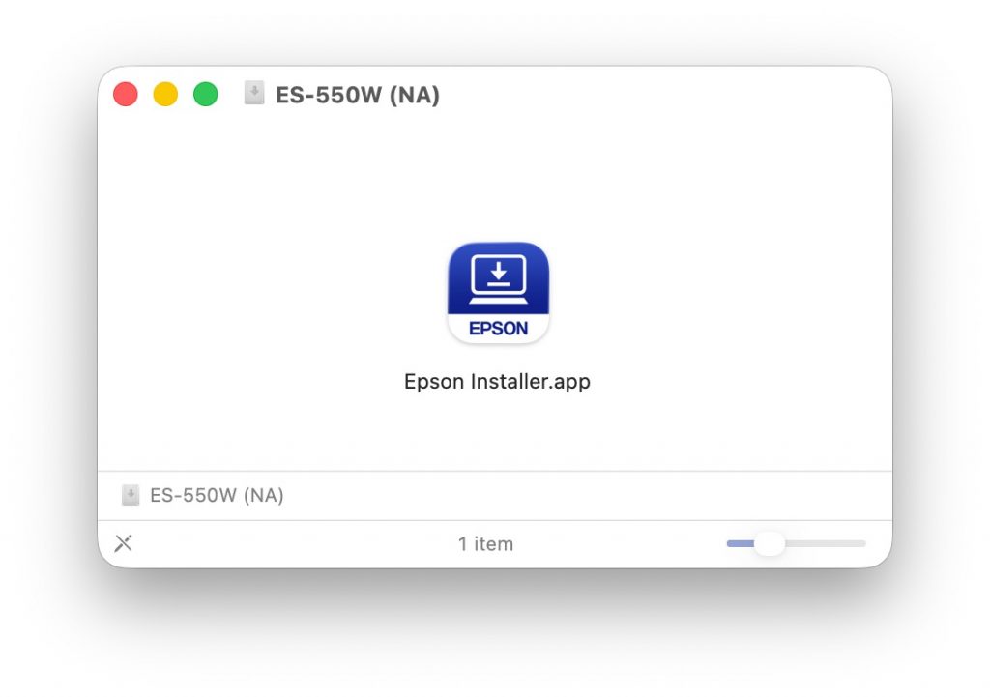The image size is (990, 697).
Task: Click the "1 item" status text
Action: click(x=485, y=543)
